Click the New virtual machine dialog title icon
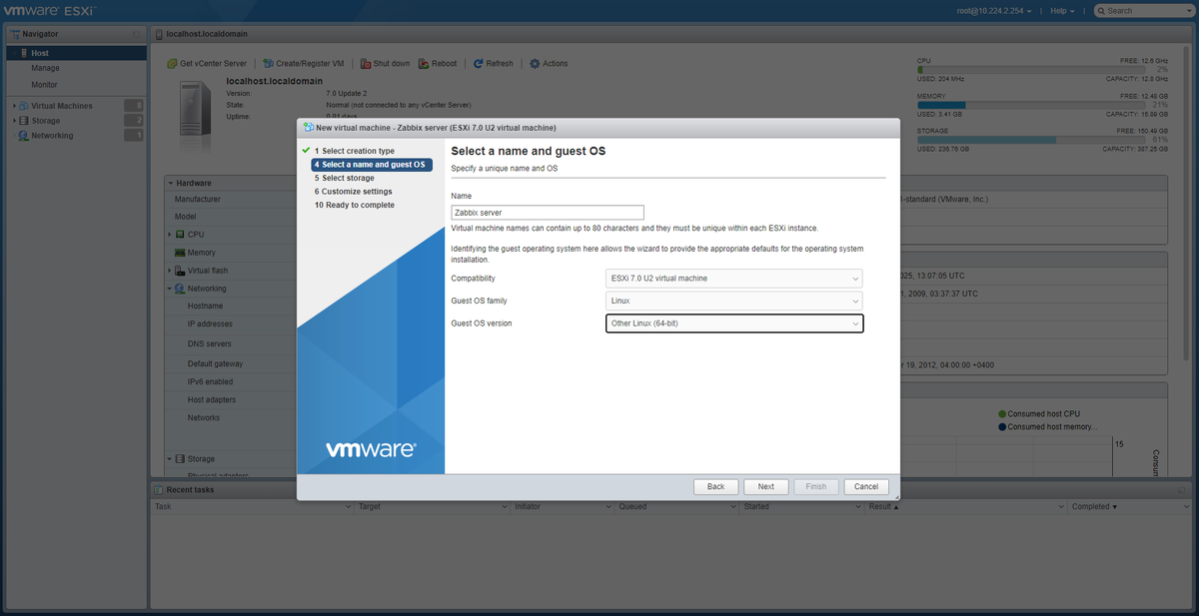The width and height of the screenshot is (1199, 616). pyautogui.click(x=309, y=127)
